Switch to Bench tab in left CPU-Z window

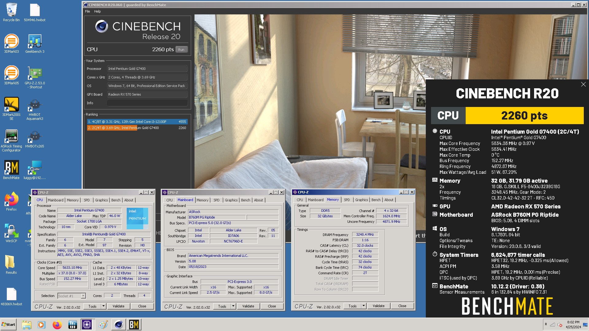pyautogui.click(x=116, y=200)
